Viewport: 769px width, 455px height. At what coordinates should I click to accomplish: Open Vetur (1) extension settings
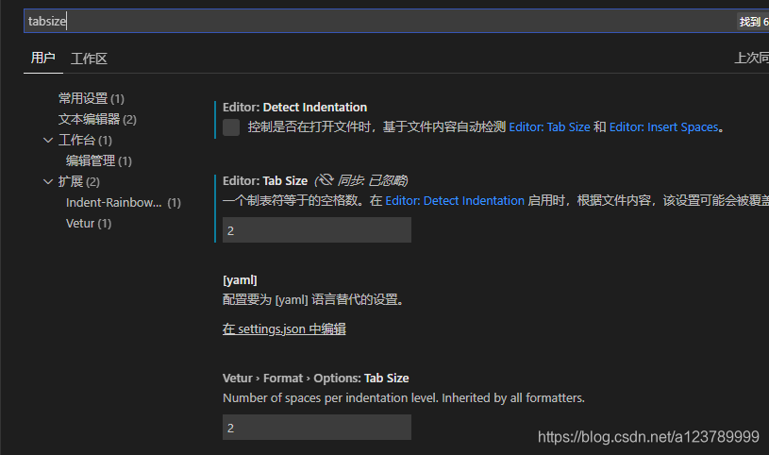tap(89, 224)
